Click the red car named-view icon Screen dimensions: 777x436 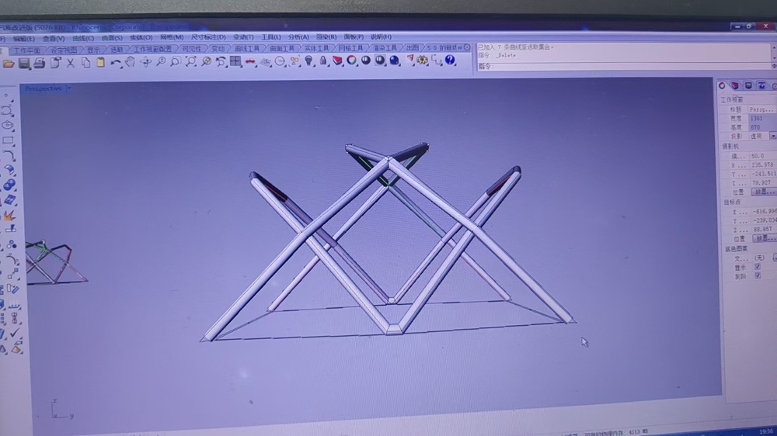click(250, 61)
